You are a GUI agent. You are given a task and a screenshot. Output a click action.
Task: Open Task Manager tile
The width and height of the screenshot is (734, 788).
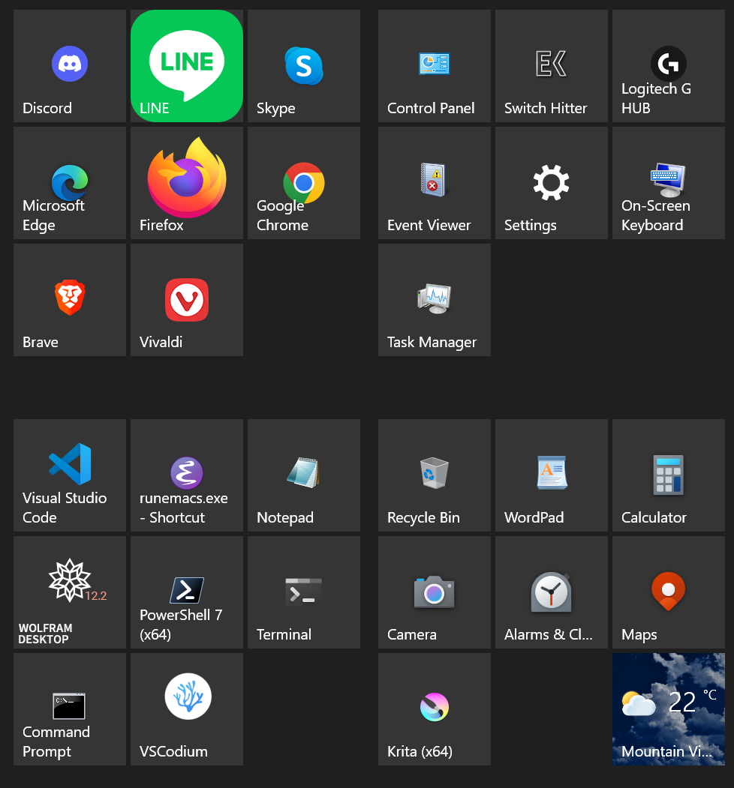point(434,300)
